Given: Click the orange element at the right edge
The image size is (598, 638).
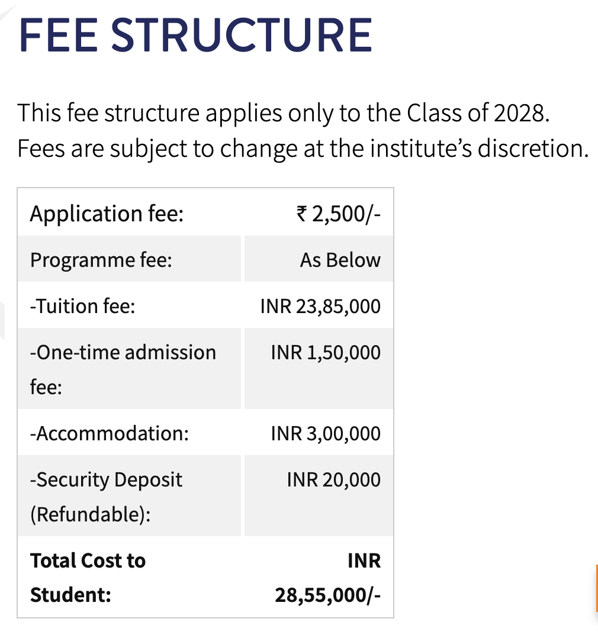Looking at the screenshot, I should [596, 588].
